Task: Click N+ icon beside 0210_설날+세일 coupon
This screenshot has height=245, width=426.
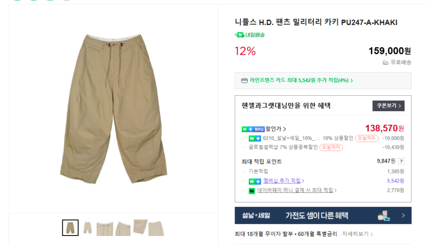Action: coord(255,138)
